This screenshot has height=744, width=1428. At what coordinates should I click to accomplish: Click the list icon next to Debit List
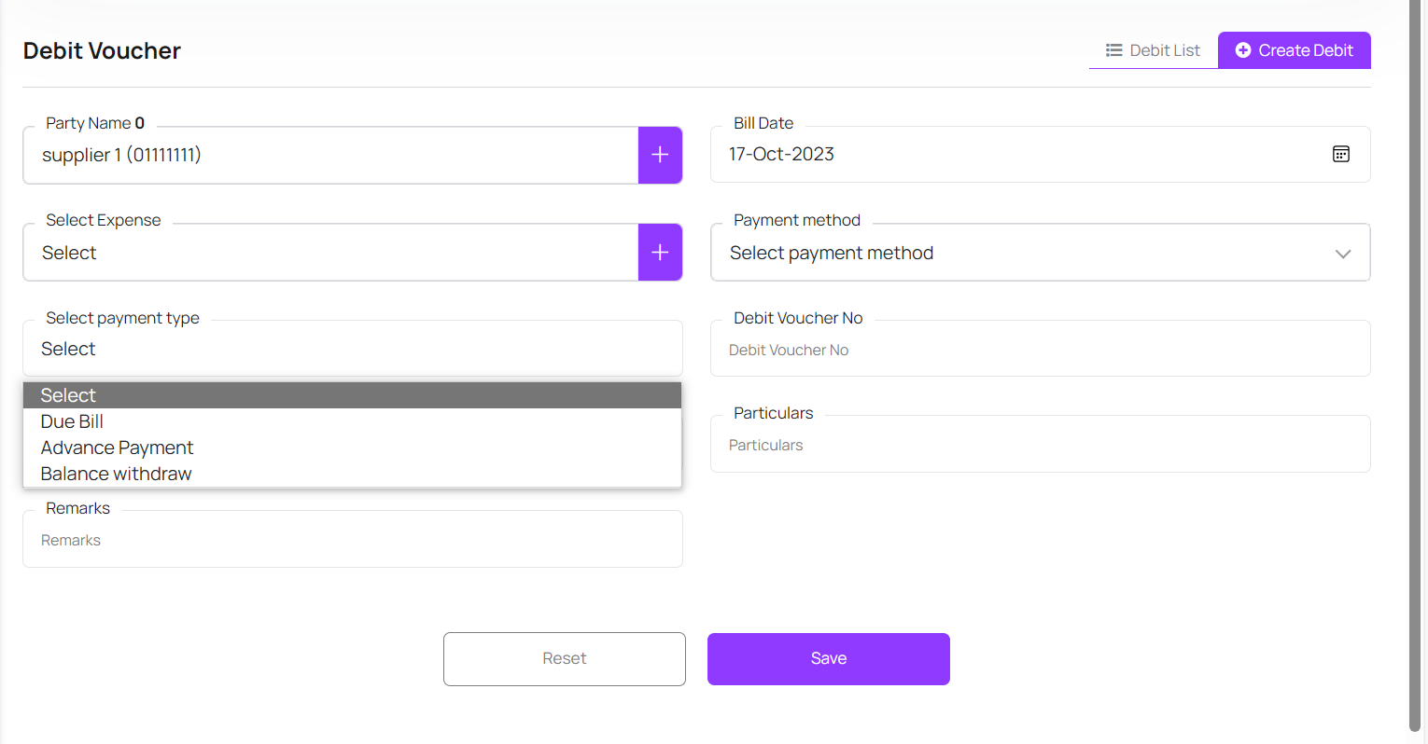1113,50
